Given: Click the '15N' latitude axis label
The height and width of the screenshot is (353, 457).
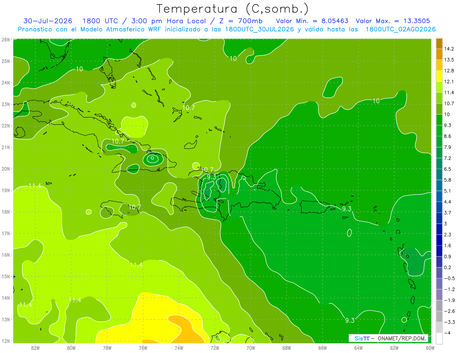Looking at the screenshot, I should 5,276.
